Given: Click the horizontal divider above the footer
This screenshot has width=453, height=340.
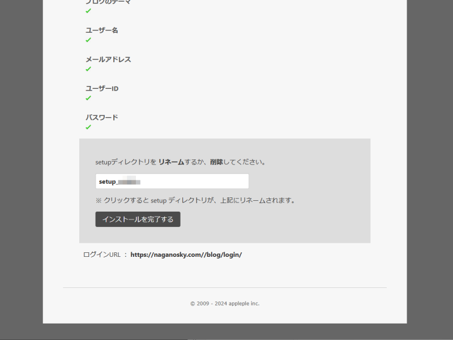Looking at the screenshot, I should pyautogui.click(x=225, y=287).
